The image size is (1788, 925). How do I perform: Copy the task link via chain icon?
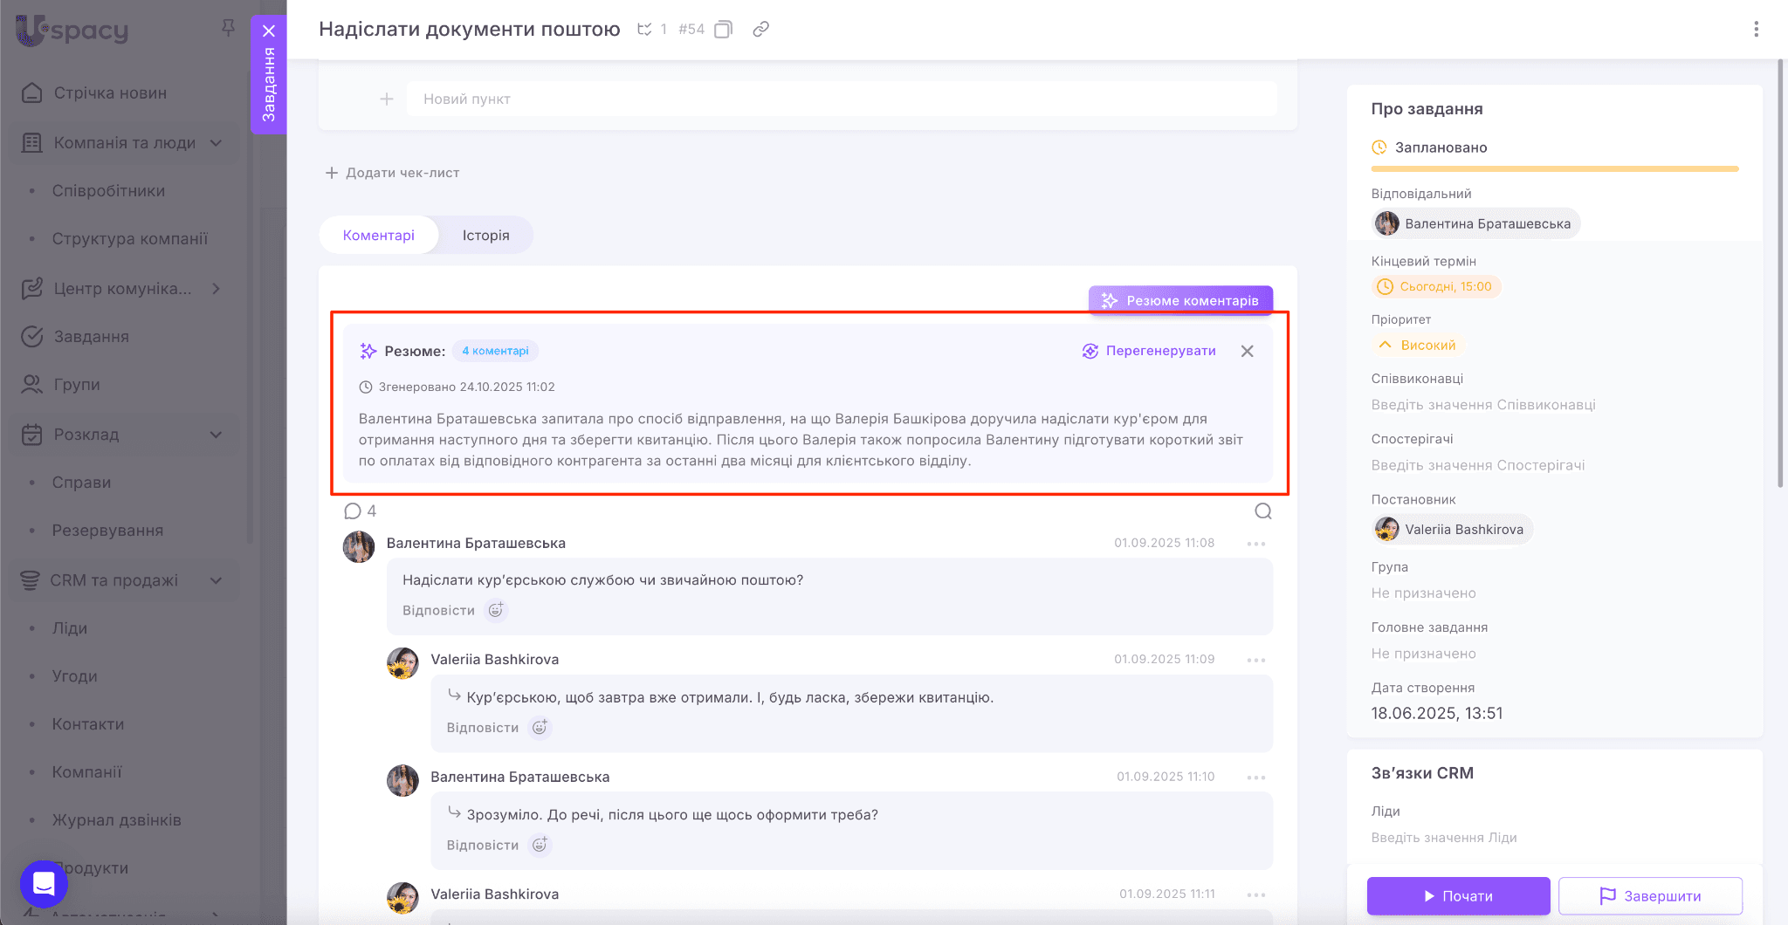click(x=760, y=29)
